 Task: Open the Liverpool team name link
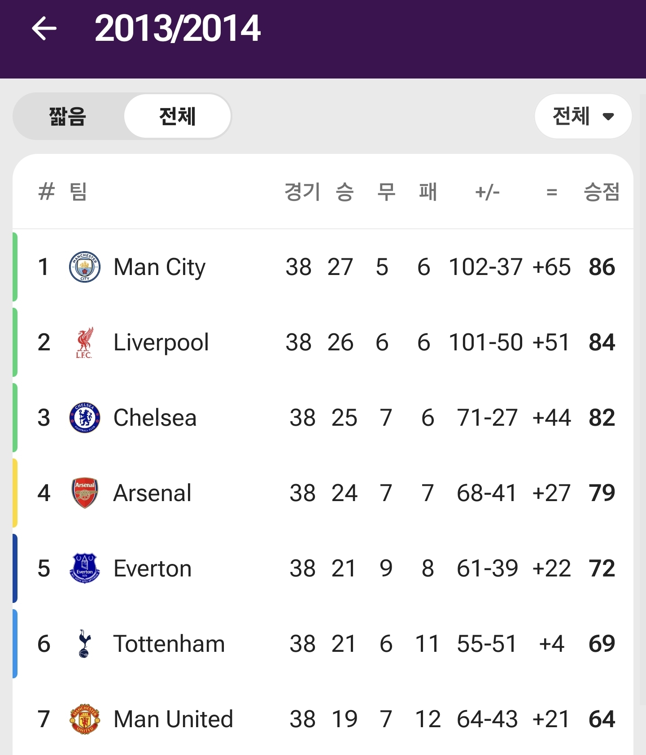(x=161, y=342)
